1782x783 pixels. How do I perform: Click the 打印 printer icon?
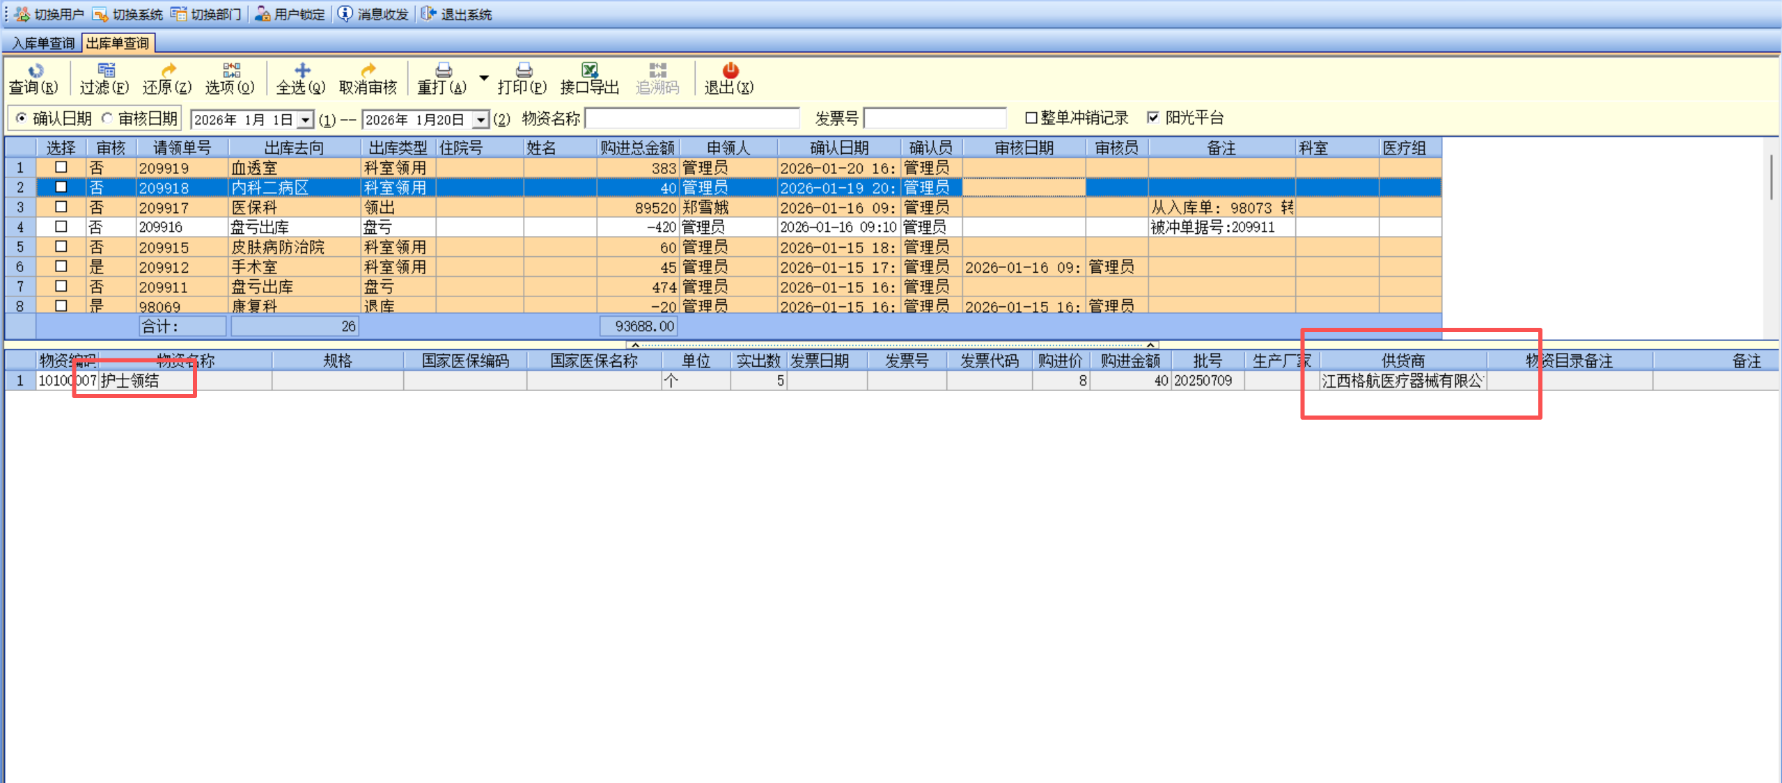pyautogui.click(x=524, y=70)
